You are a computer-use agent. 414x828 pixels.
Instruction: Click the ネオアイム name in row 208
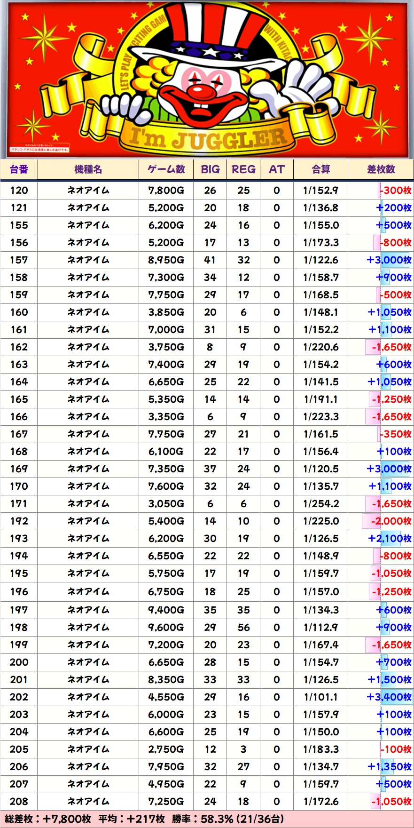pyautogui.click(x=88, y=802)
